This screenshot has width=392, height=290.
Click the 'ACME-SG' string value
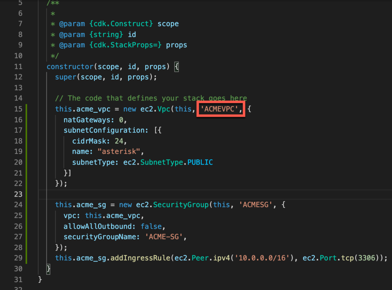point(164,237)
